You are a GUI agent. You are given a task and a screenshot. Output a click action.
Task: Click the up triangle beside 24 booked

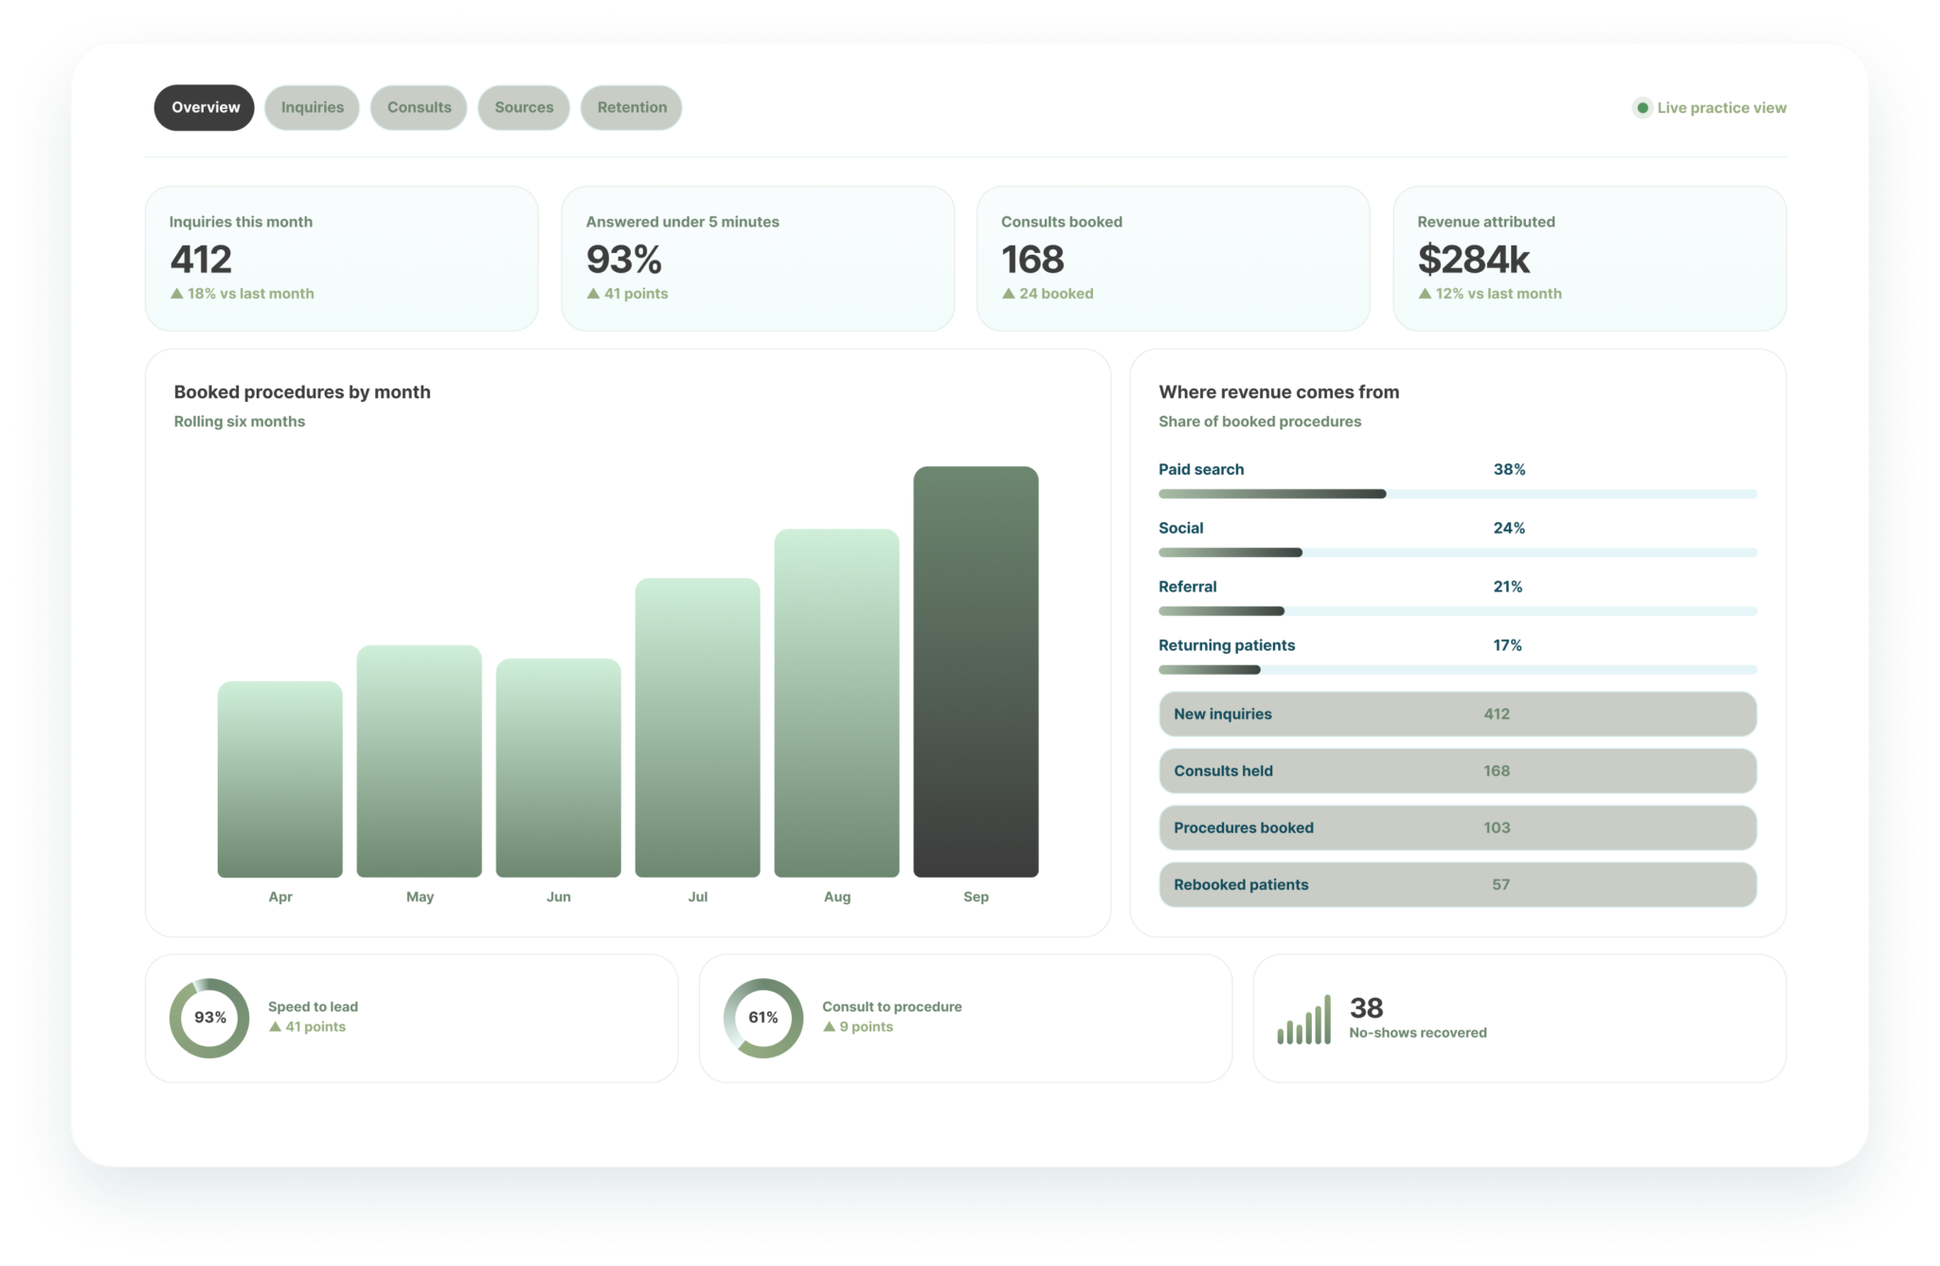pyautogui.click(x=1008, y=294)
